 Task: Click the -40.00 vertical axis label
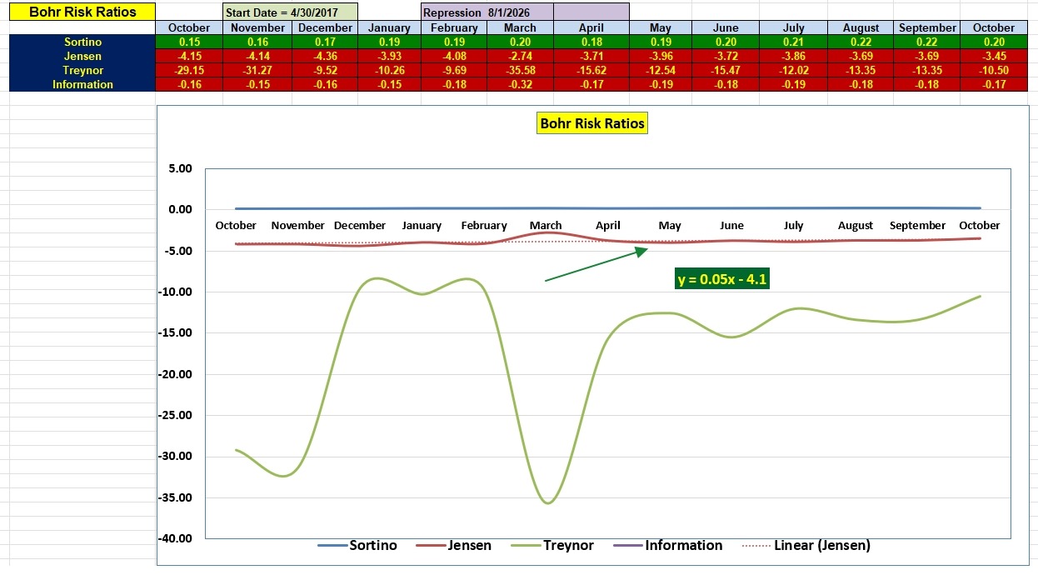coord(175,538)
